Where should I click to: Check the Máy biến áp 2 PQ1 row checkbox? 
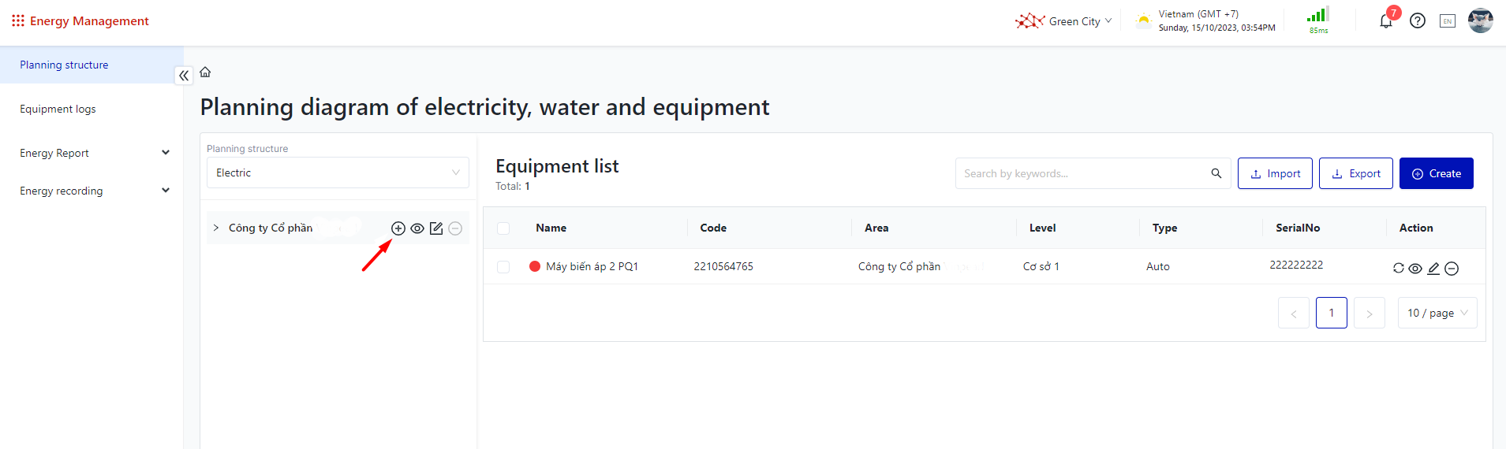tap(503, 267)
